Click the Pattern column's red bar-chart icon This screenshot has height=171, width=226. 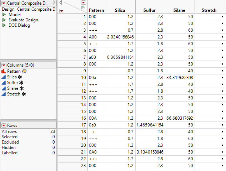tap(4, 71)
